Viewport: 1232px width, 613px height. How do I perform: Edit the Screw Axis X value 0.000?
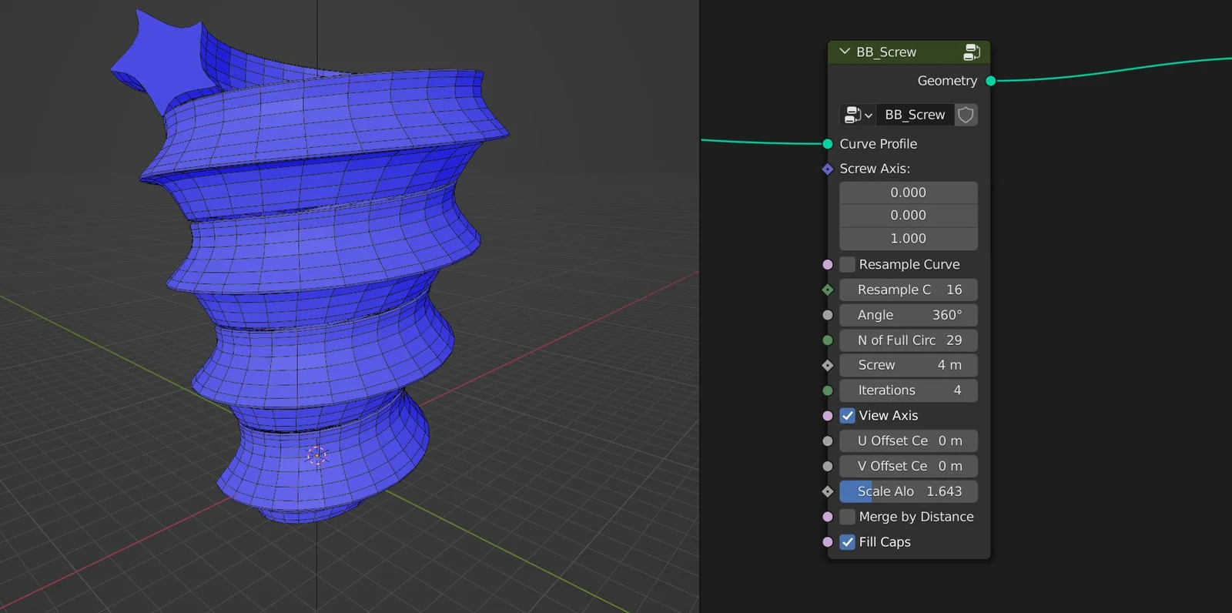909,193
